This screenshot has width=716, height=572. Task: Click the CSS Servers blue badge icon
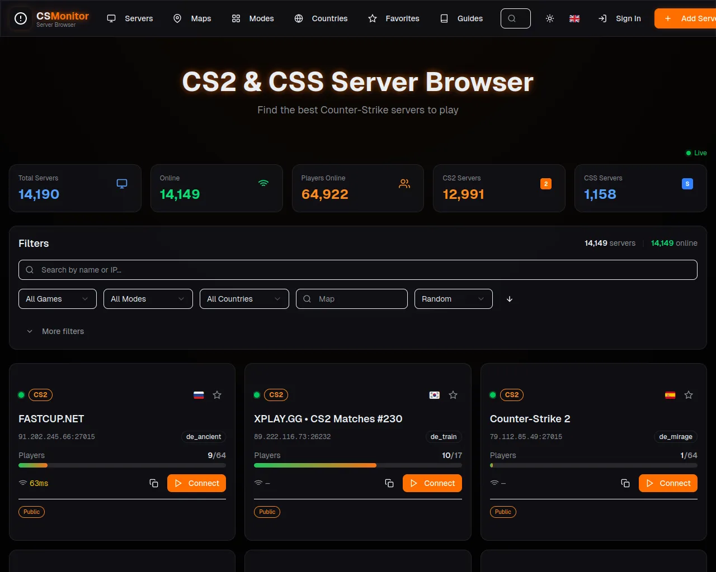(687, 184)
